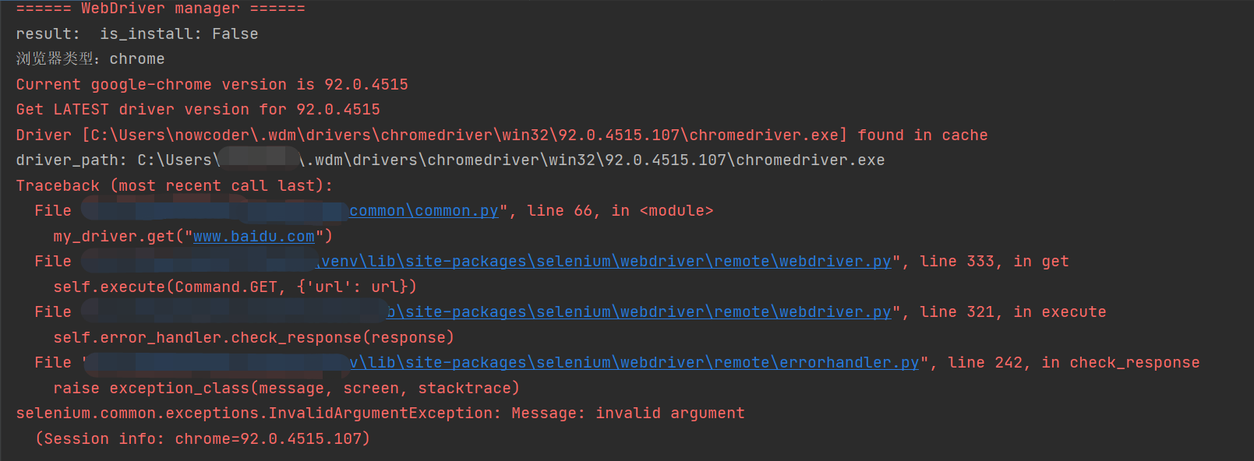Click the 'found in cache' driver line
This screenshot has height=461, width=1254.
pos(502,135)
